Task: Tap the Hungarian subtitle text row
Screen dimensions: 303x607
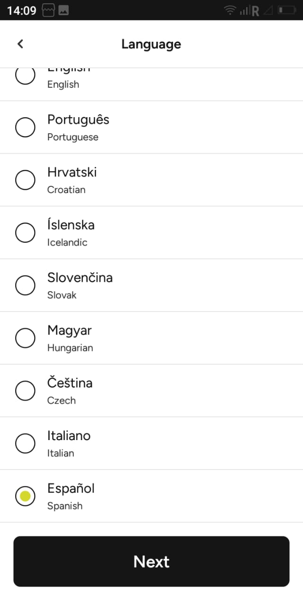Action: [x=70, y=348]
